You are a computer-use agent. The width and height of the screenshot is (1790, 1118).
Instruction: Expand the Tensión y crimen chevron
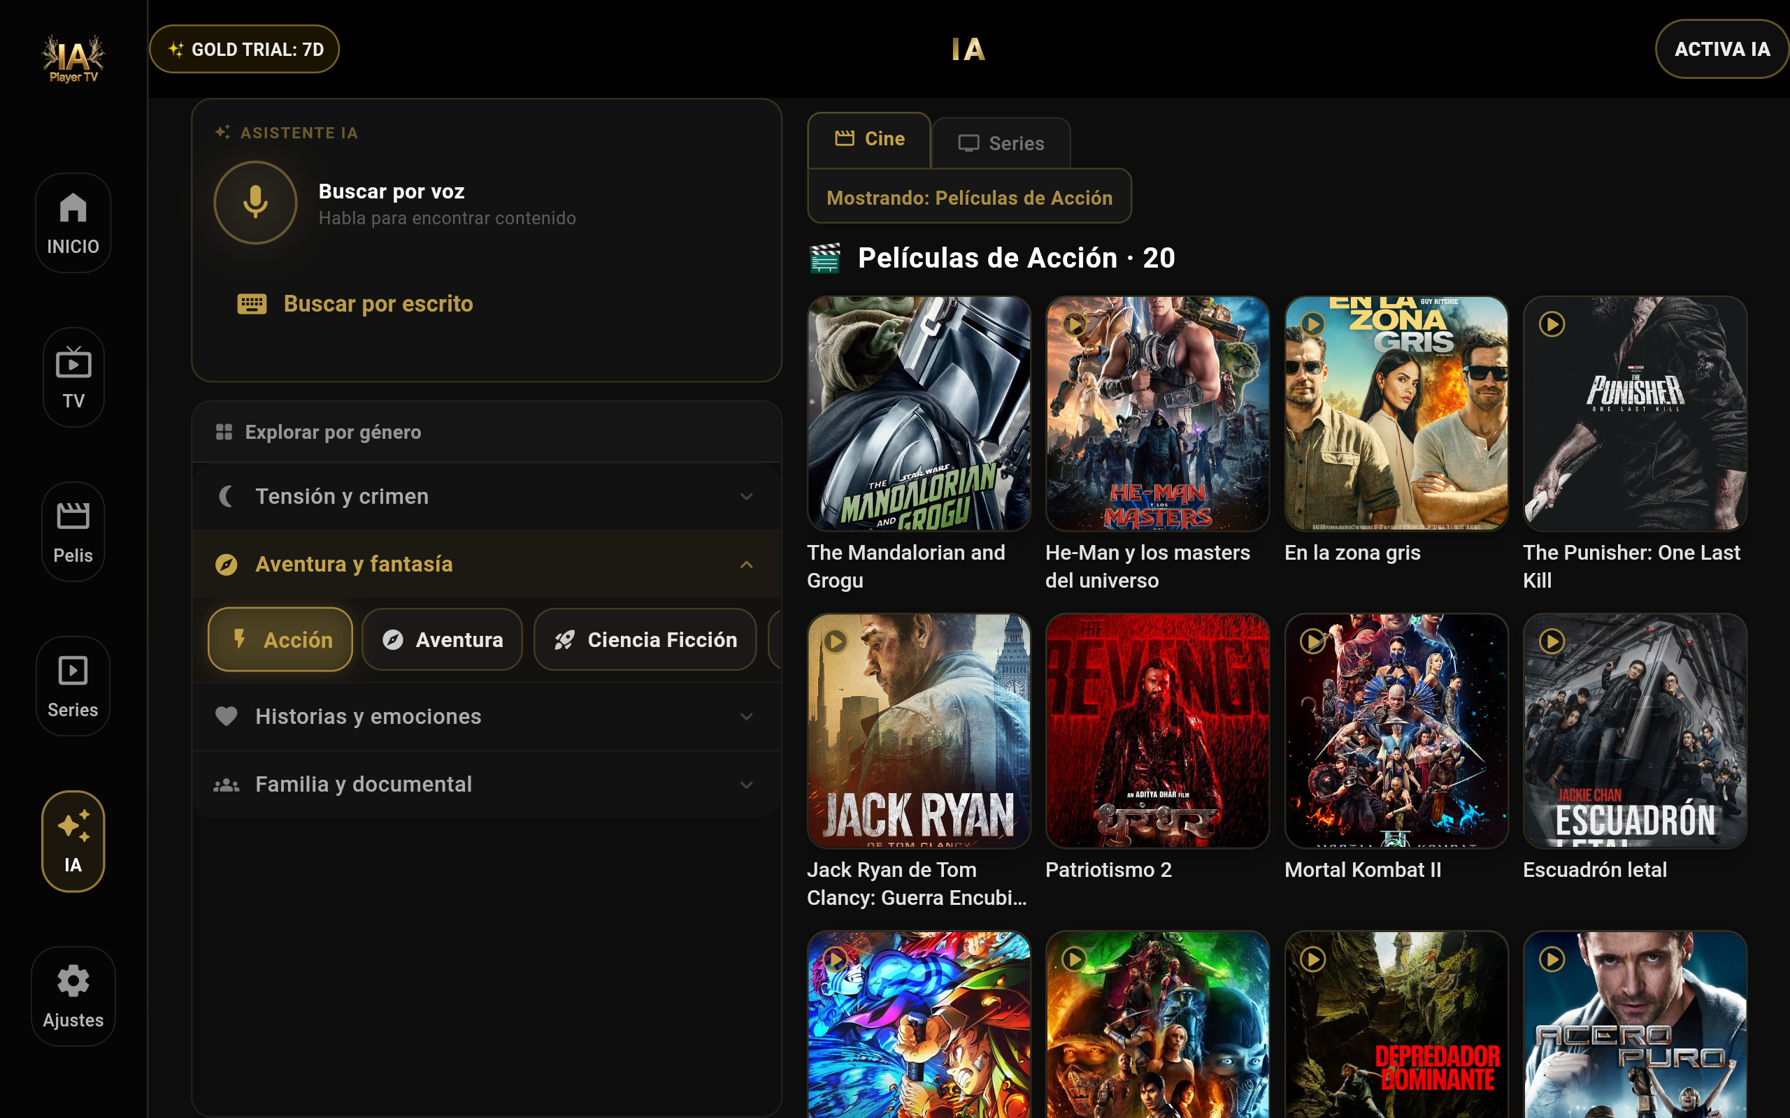[x=746, y=497]
